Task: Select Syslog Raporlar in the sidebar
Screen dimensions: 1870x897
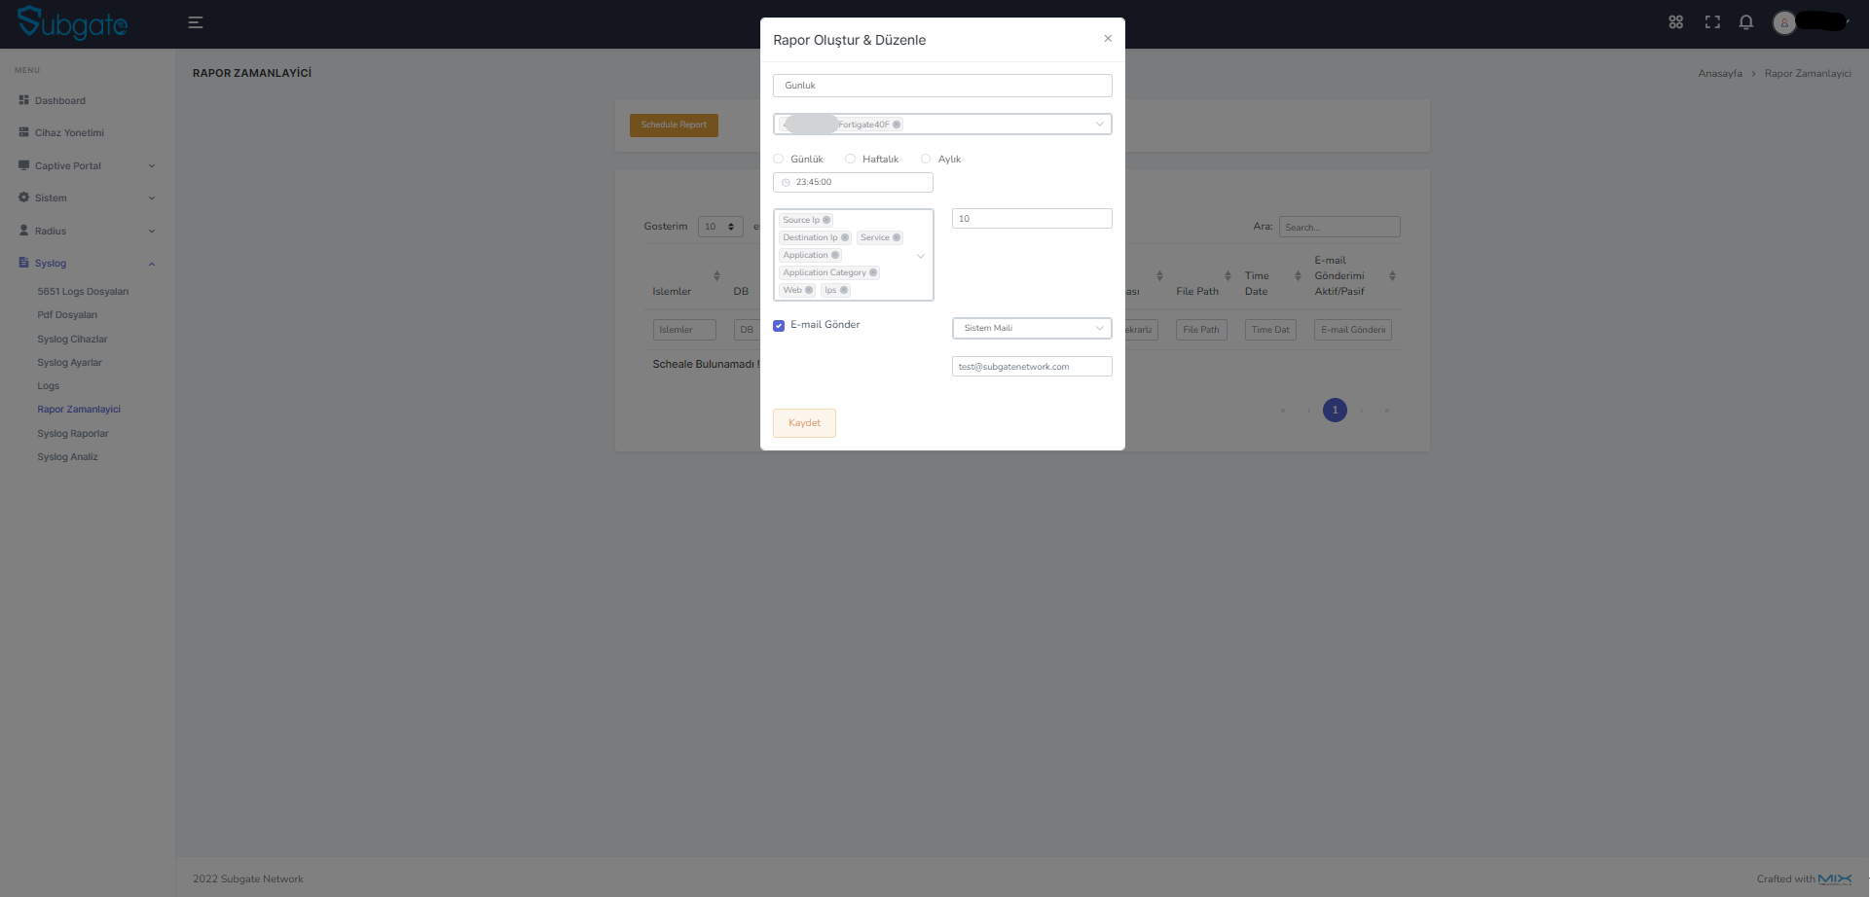Action: coord(72,433)
